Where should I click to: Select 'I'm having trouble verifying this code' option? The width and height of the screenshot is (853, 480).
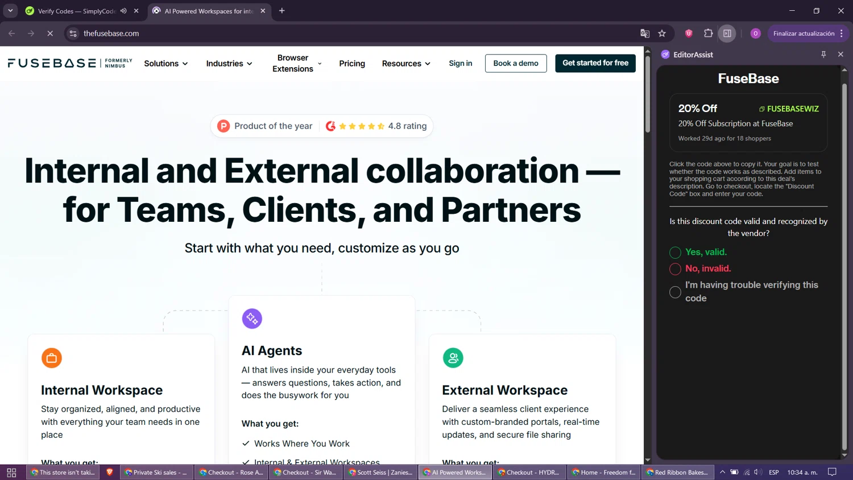(x=675, y=292)
